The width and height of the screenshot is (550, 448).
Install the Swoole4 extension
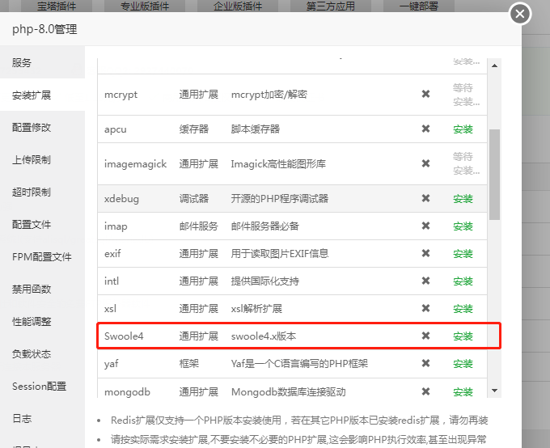click(463, 336)
